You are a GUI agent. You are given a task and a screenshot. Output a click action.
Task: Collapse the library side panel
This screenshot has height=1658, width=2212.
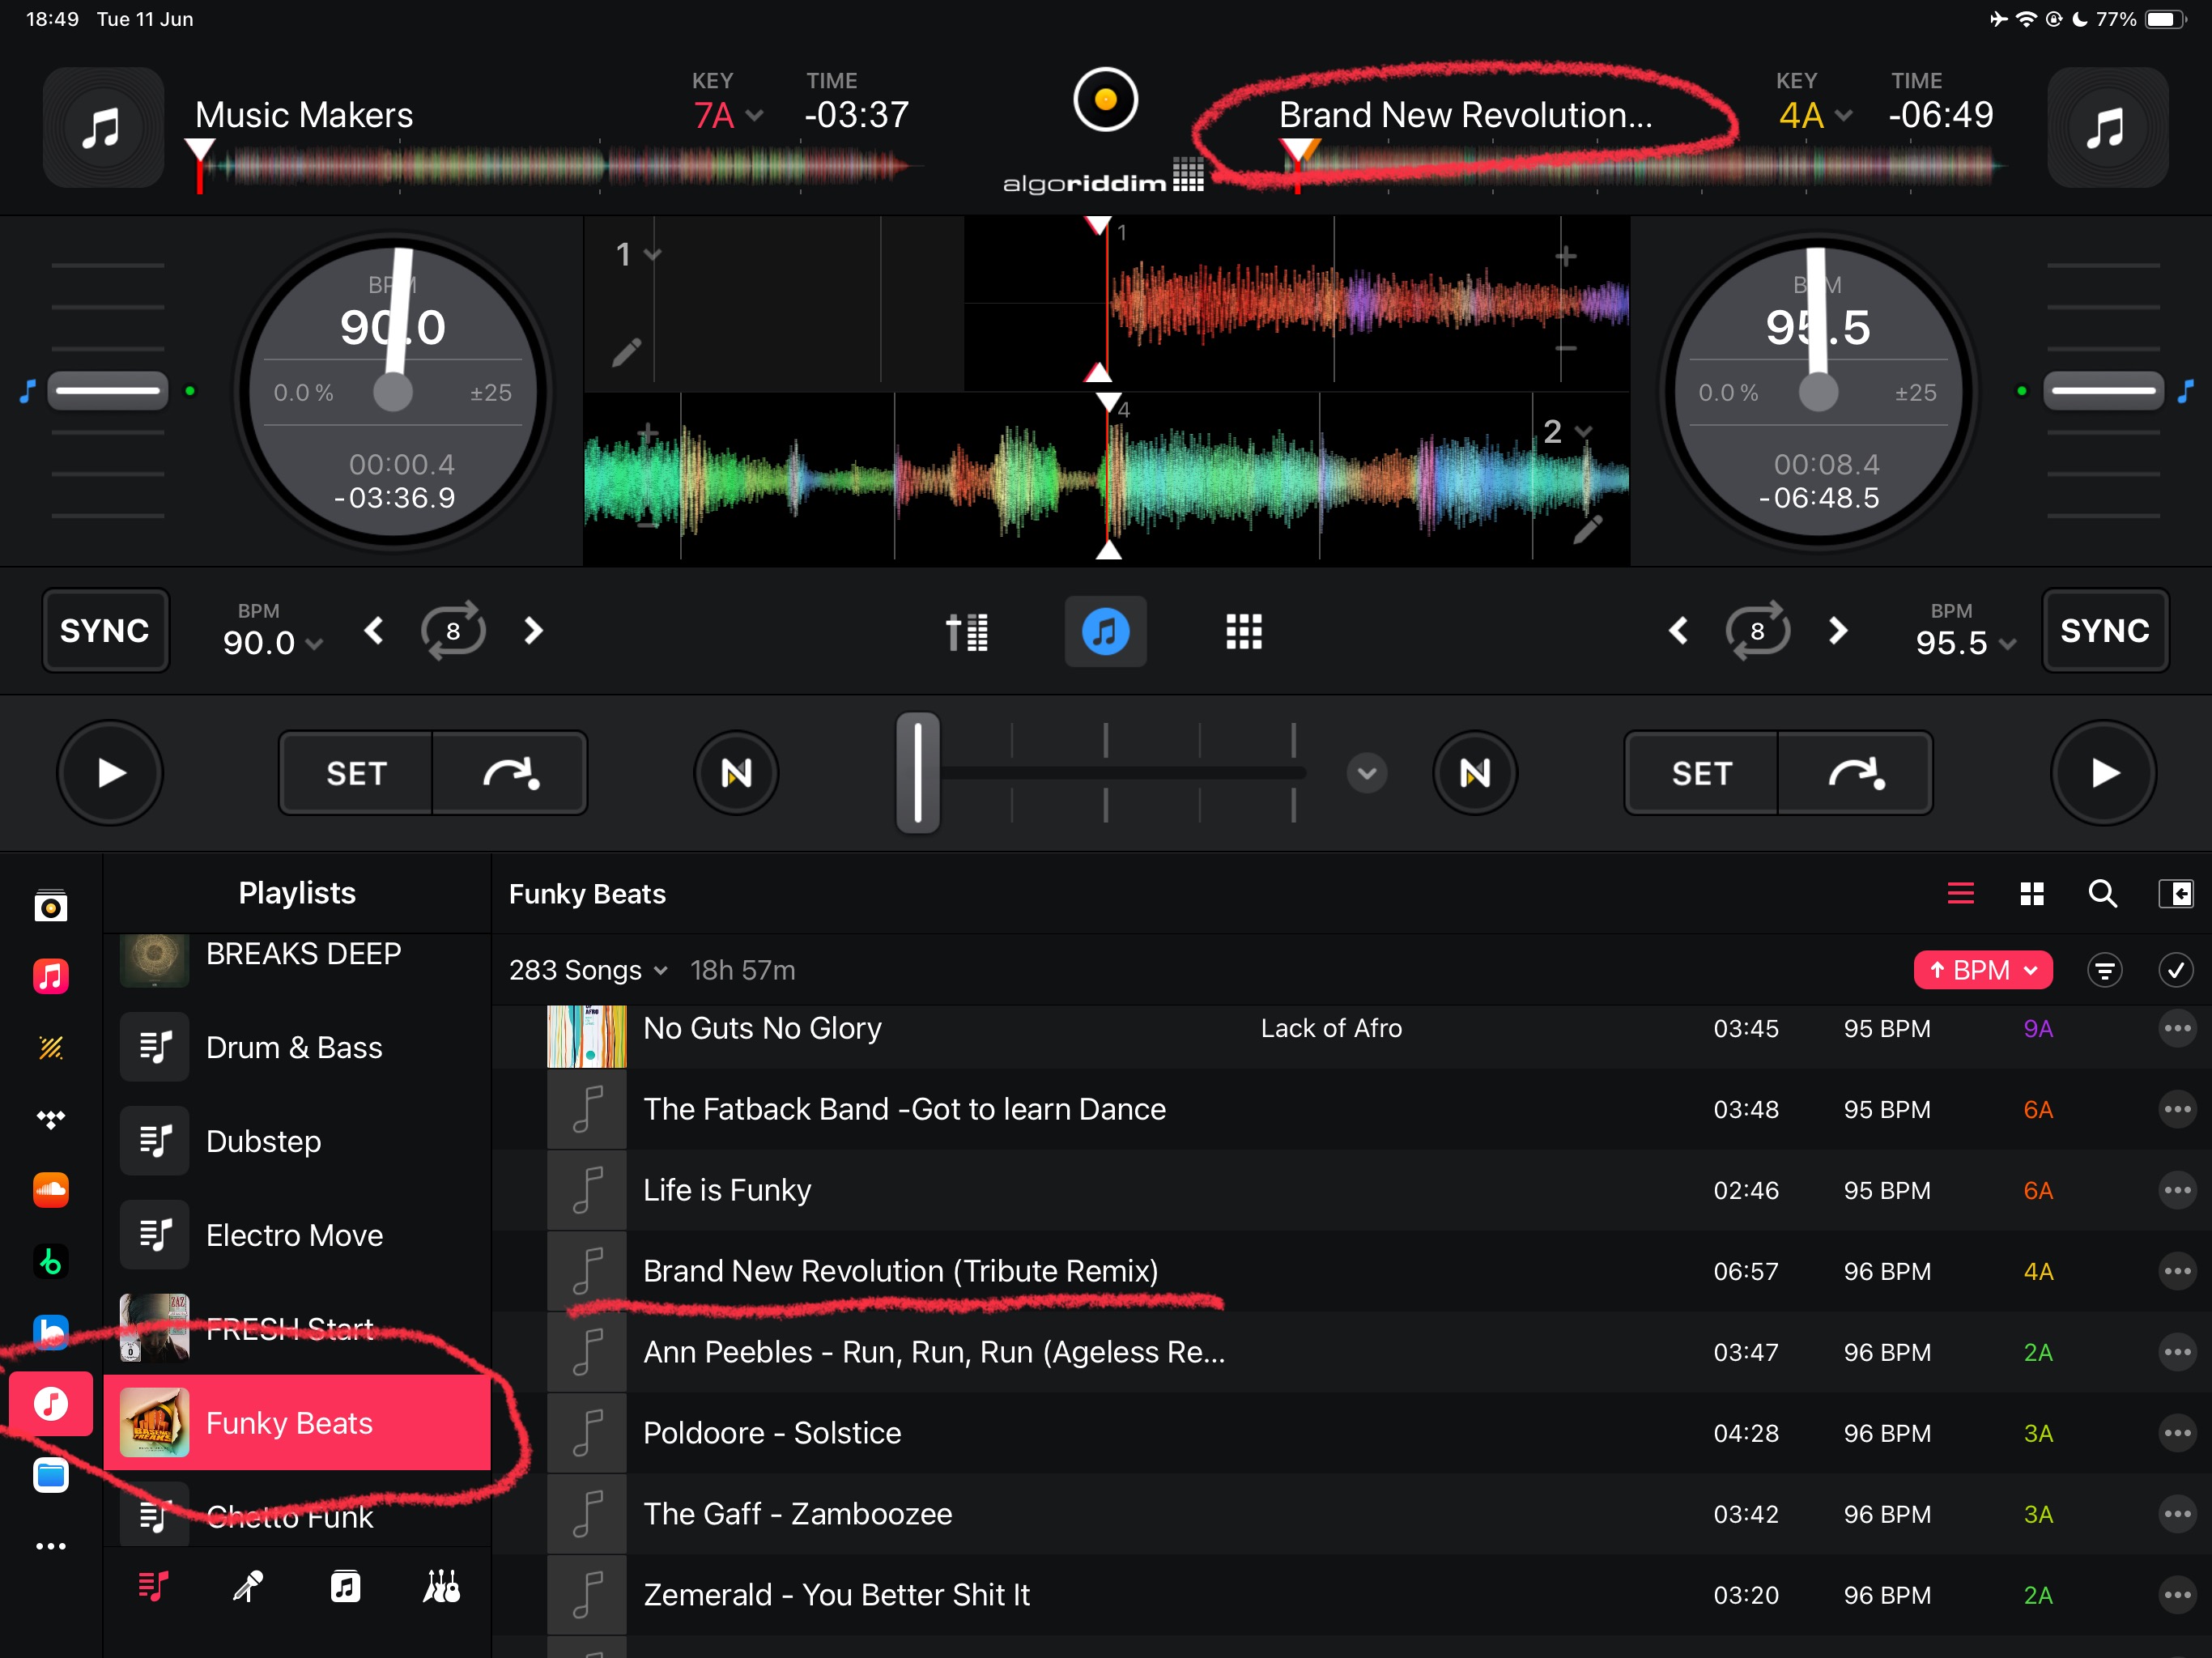[x=2175, y=893]
